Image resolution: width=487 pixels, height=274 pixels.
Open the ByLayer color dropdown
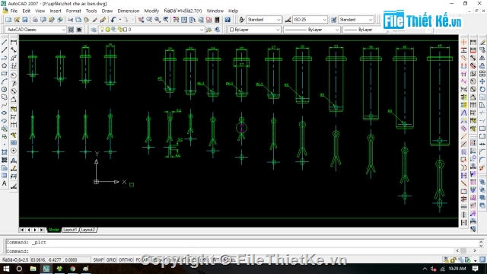coord(278,30)
